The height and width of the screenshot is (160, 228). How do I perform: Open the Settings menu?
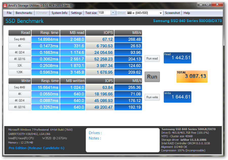[x=77, y=13]
